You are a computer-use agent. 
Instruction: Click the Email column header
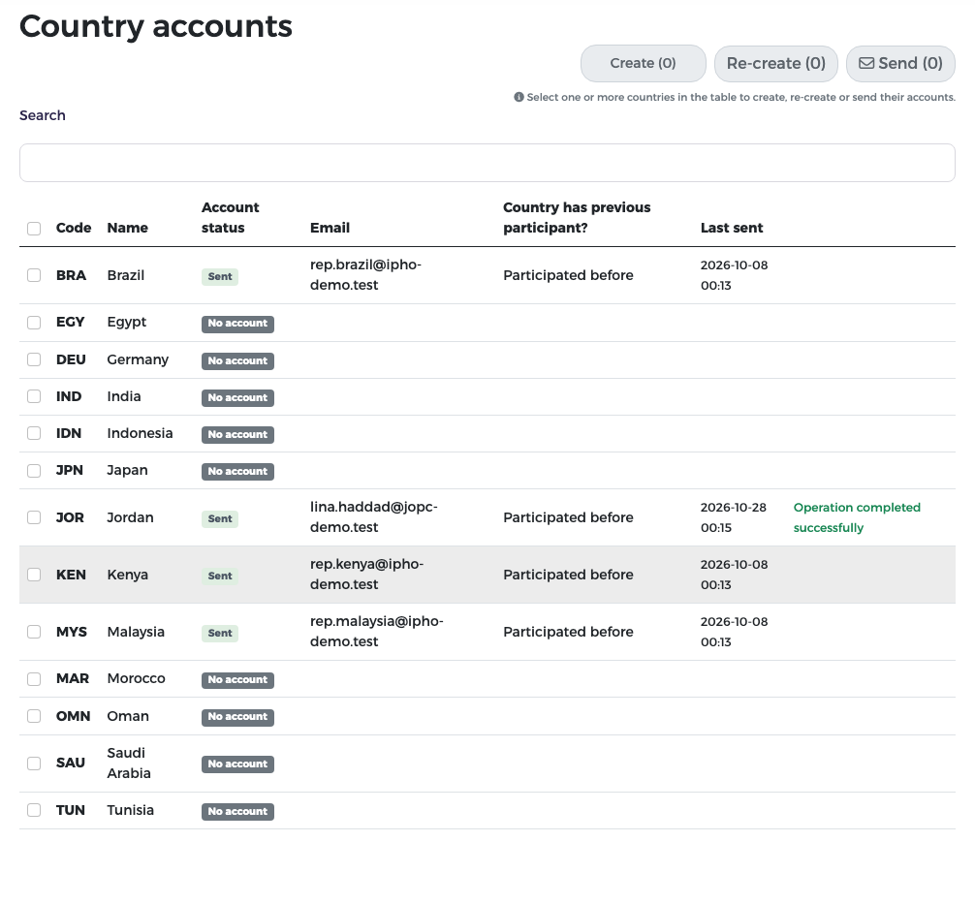click(x=330, y=228)
